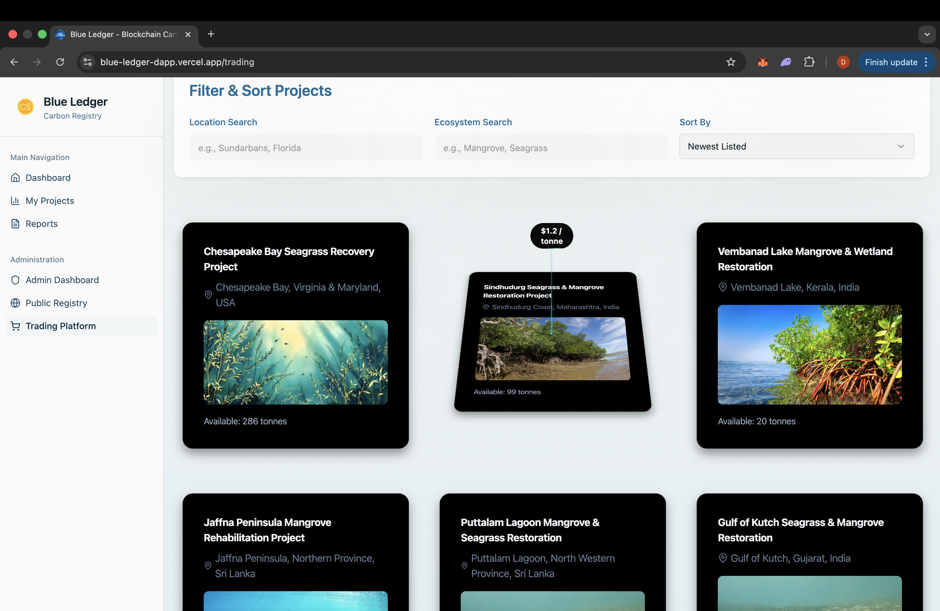Click the Admin Dashboard shield icon
Screen dimensions: 940x611
pyautogui.click(x=15, y=280)
